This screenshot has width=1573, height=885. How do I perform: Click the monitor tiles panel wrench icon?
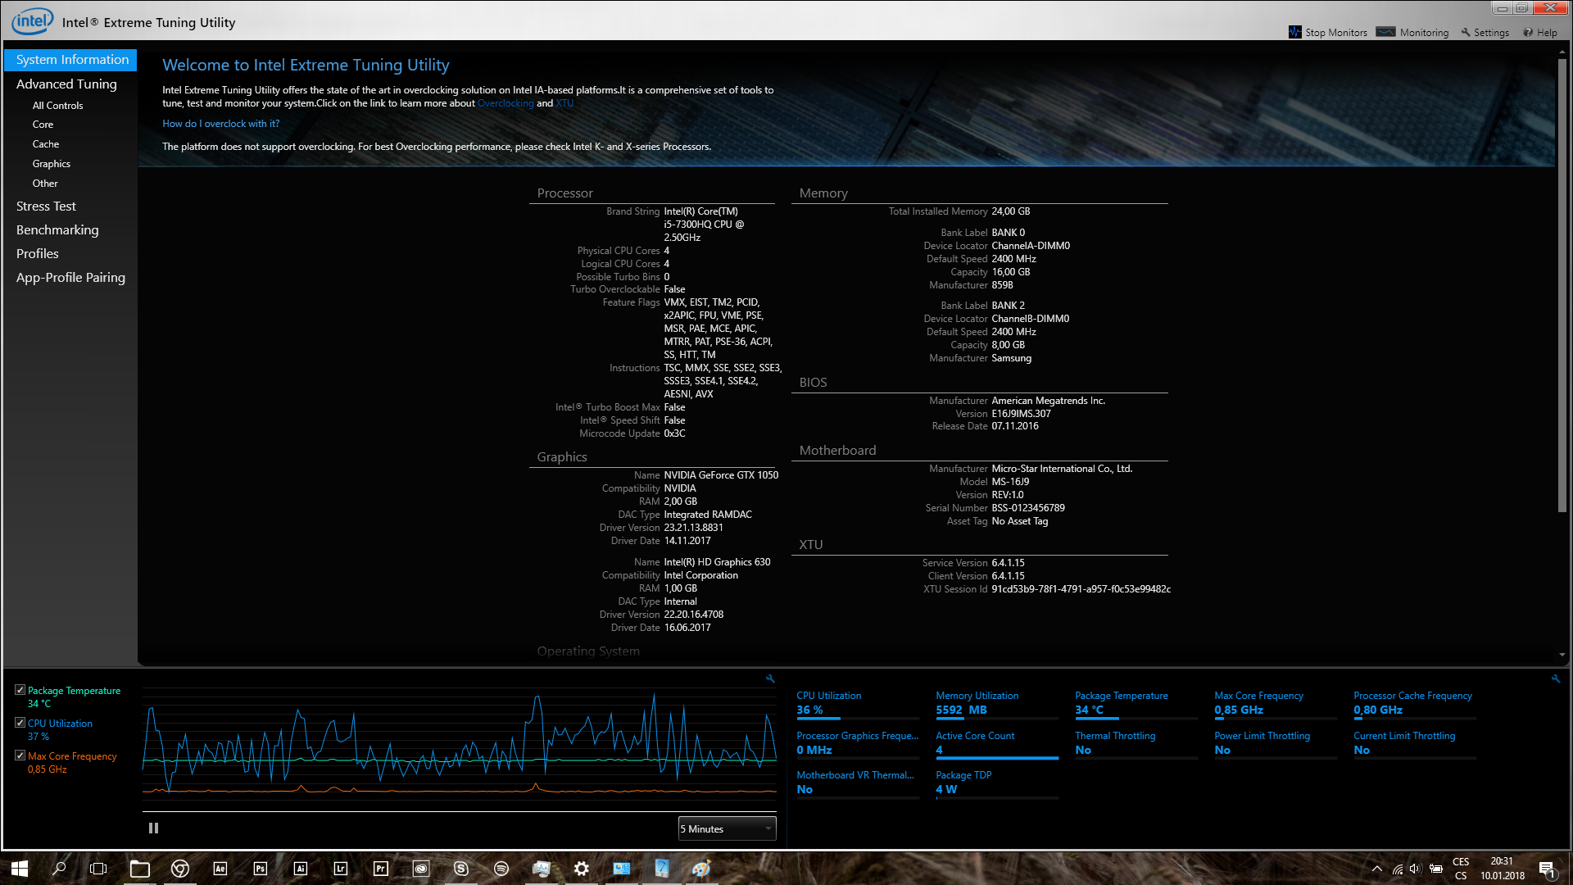[1556, 678]
